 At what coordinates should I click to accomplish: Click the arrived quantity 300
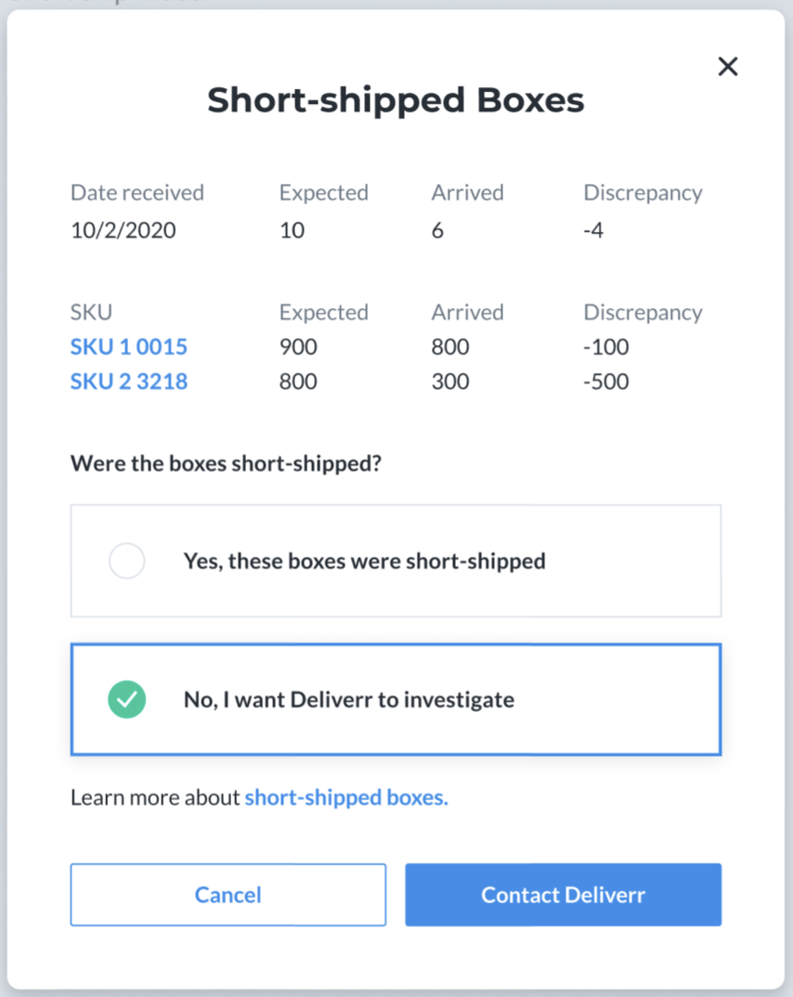coord(450,382)
